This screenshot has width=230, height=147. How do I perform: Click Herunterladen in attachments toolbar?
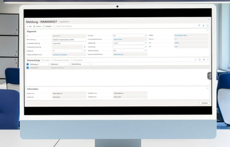(x=77, y=60)
